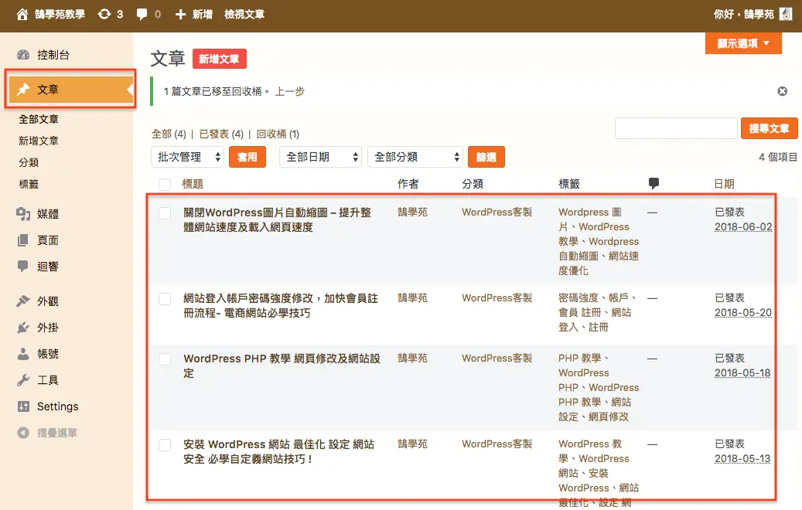Open the updates icon showing 3

[104, 15]
